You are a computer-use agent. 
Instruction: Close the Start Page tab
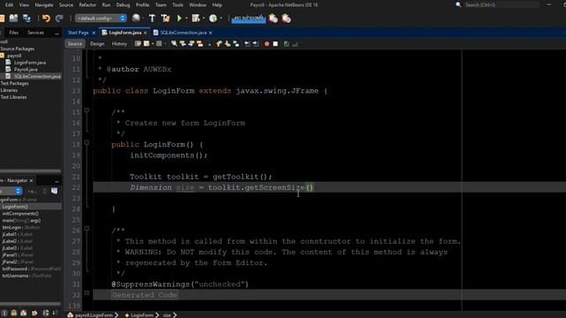coord(94,33)
